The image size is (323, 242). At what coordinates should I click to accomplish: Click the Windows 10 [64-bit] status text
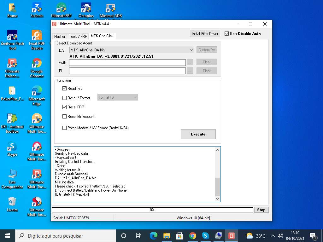click(193, 218)
